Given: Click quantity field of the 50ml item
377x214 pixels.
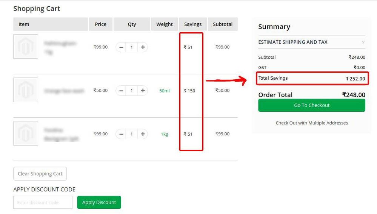Looking at the screenshot, I should coord(132,91).
